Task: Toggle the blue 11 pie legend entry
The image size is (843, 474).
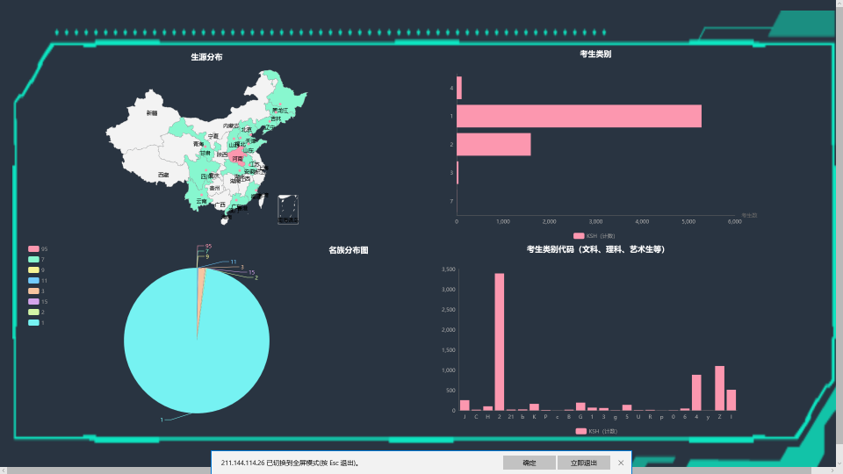Action: pos(34,281)
